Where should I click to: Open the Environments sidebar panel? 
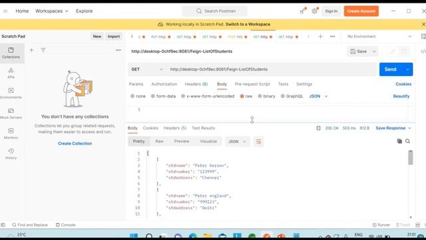click(11, 93)
